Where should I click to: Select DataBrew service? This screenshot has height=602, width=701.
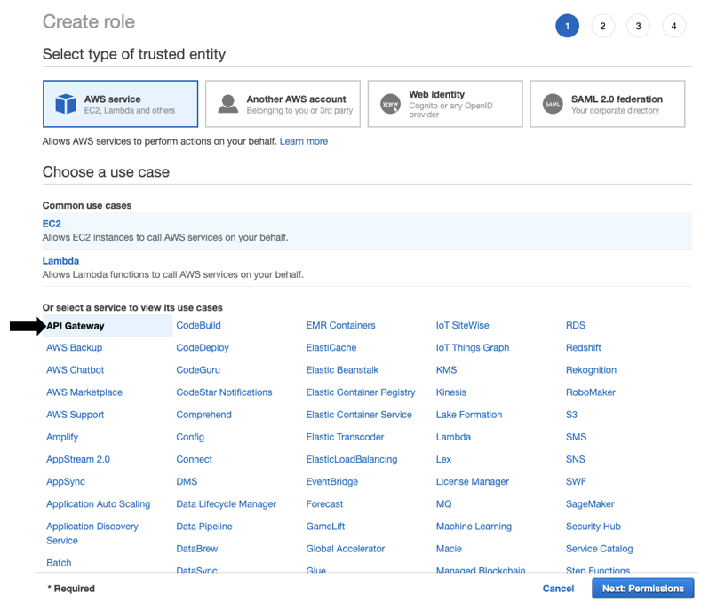tap(197, 549)
